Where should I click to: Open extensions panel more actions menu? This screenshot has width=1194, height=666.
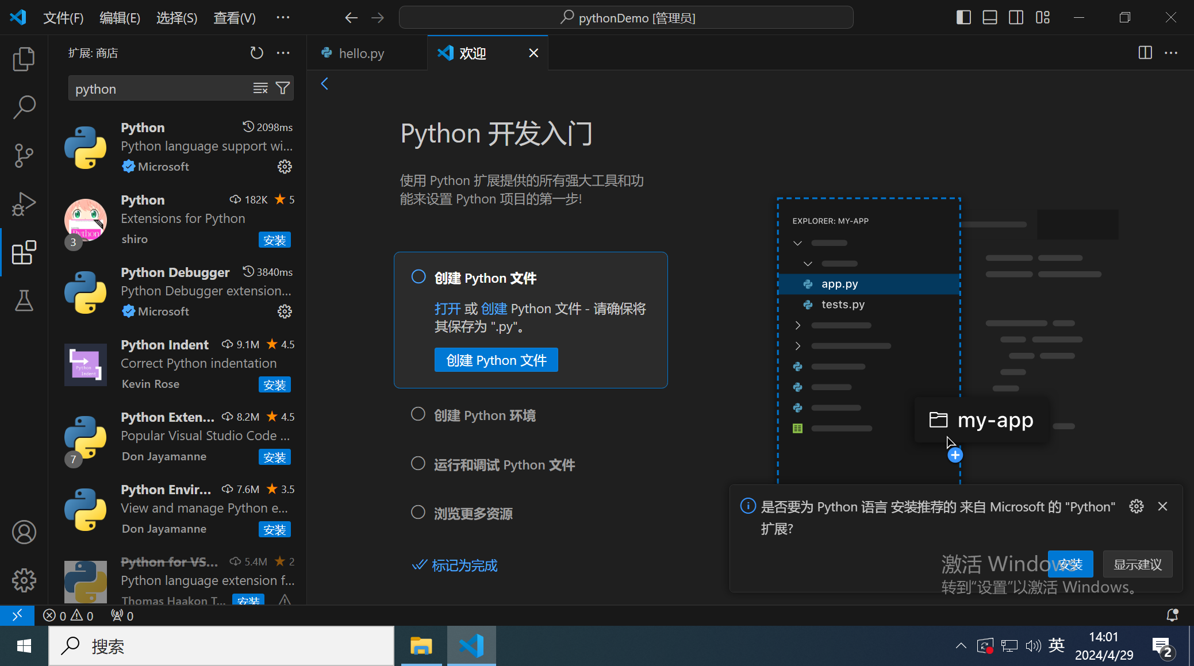pyautogui.click(x=283, y=53)
